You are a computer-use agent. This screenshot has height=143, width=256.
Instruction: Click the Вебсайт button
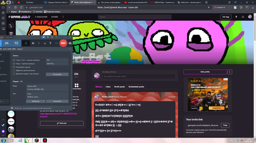pyautogui.click(x=62, y=123)
